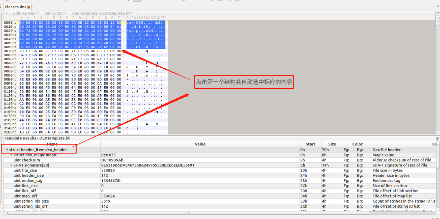The image size is (440, 219).
Task: Open the Edit As: Hex dropdown
Action: point(26,13)
